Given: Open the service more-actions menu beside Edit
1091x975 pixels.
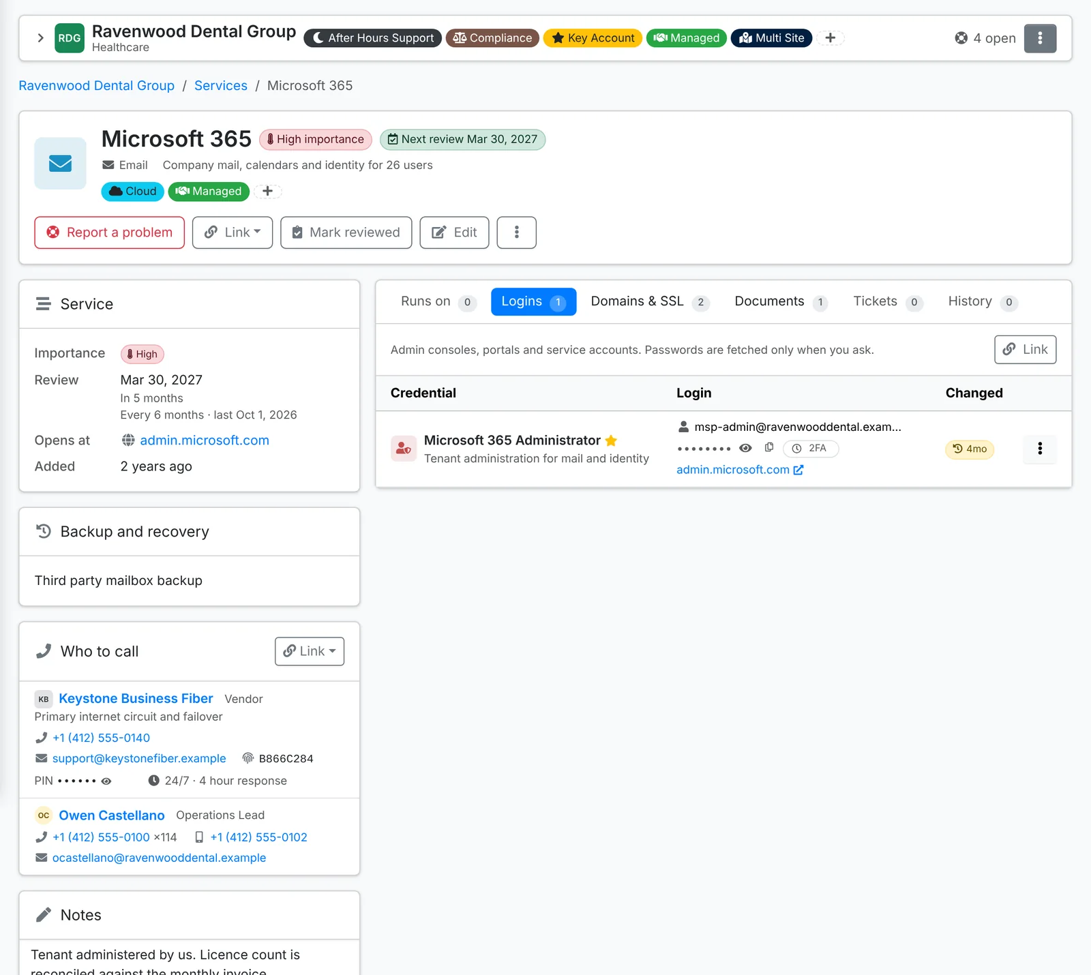Looking at the screenshot, I should [x=517, y=232].
